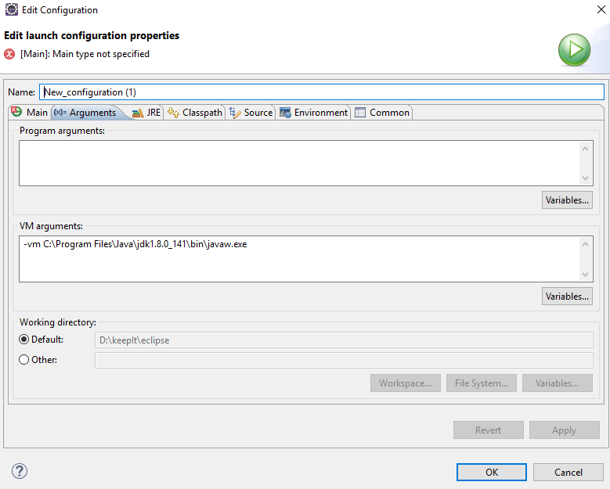Screen dimensions: 610x489
Task: Click the Eclipse icon in title bar
Action: click(11, 10)
